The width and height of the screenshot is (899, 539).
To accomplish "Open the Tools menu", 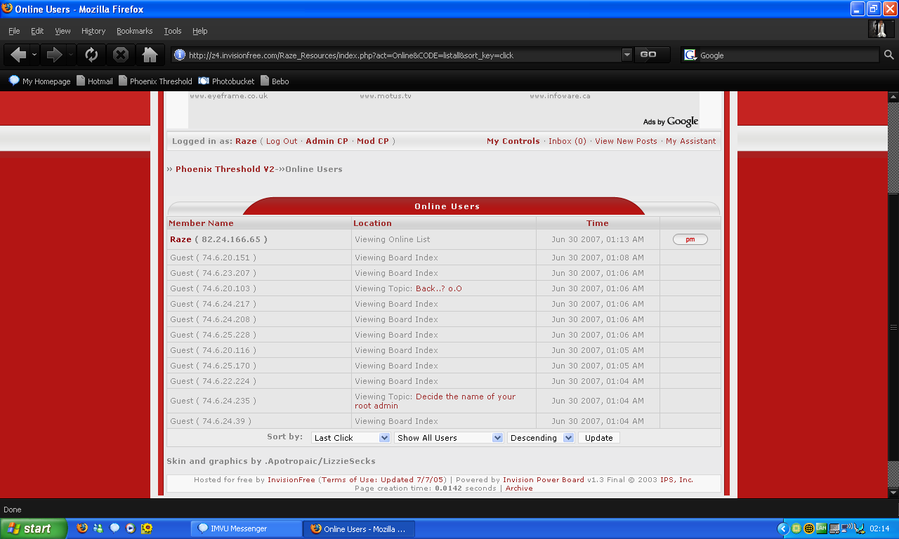I will coord(172,31).
